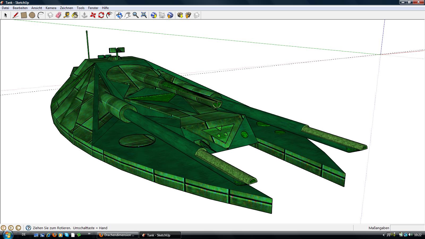Screen dimensions: 425x239
Task: Click the help question mark in status bar
Action: (28, 228)
